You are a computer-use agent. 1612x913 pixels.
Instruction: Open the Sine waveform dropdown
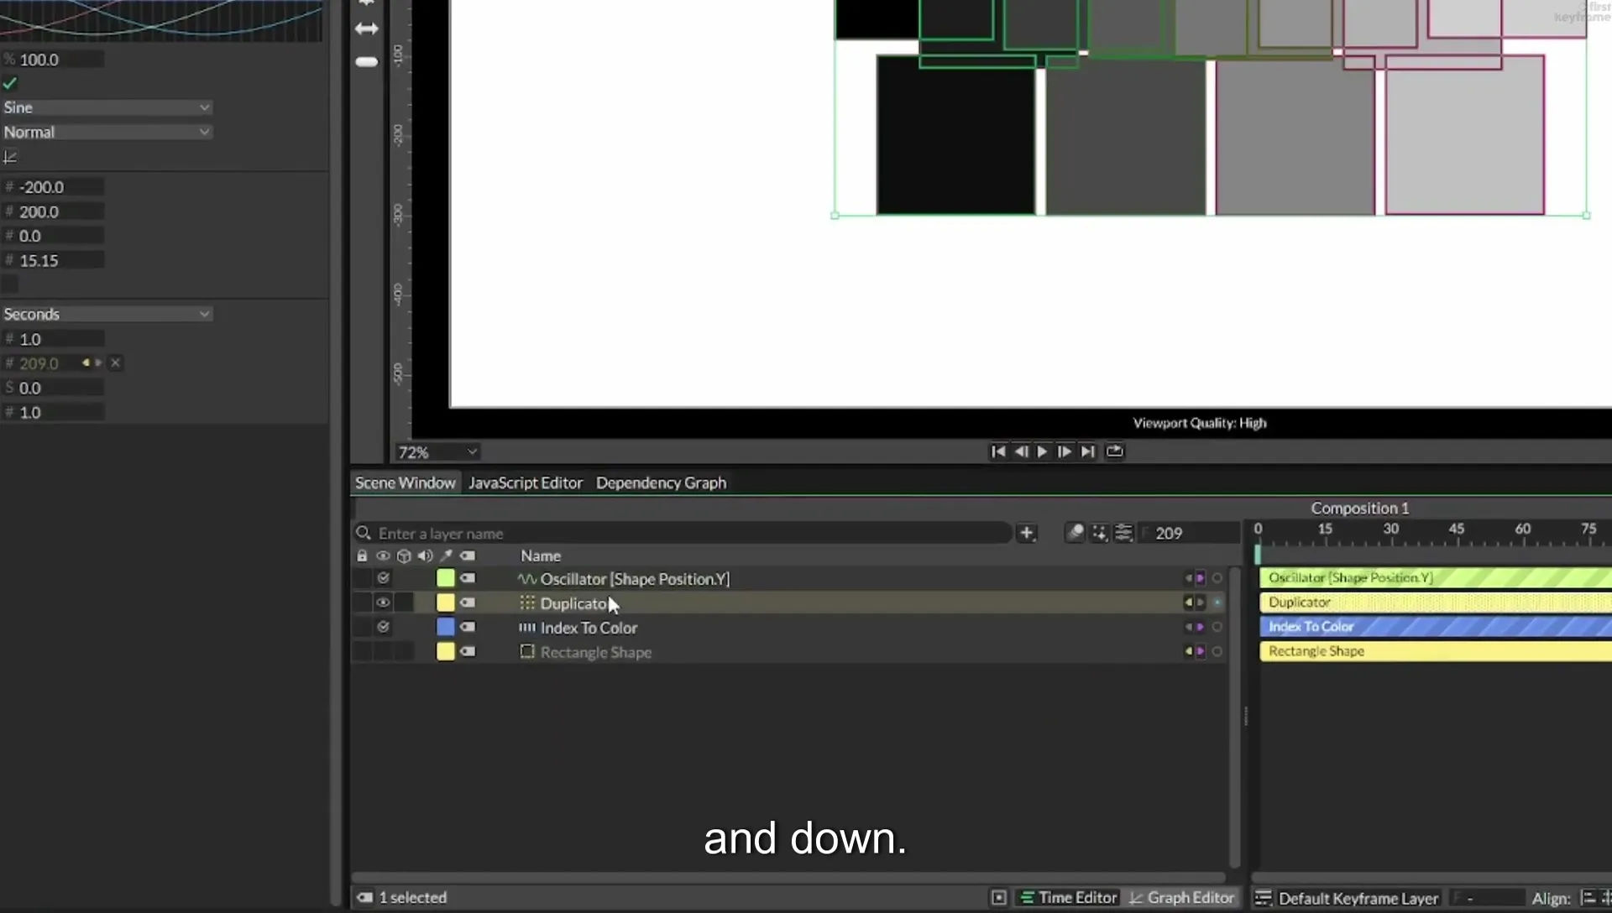pos(107,107)
